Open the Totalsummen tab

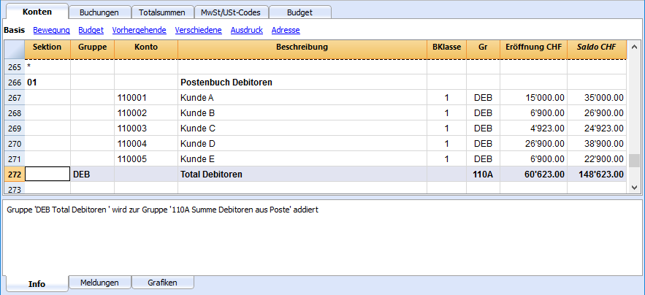[162, 12]
